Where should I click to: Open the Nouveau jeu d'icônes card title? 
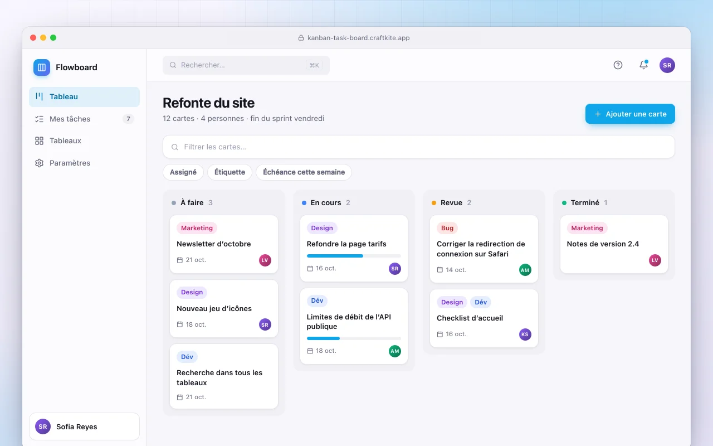214,309
